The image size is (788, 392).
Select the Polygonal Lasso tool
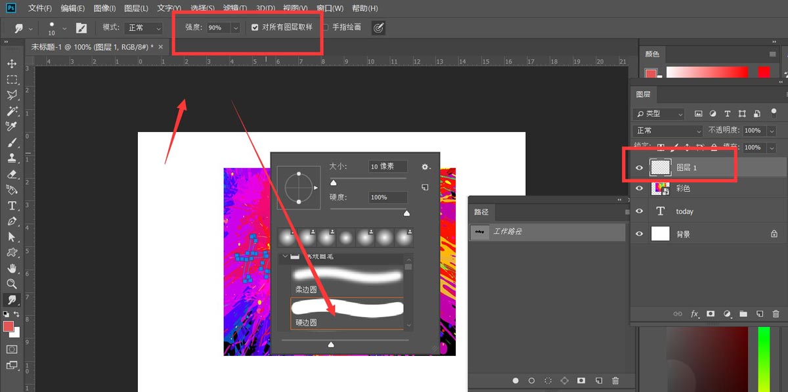pos(12,95)
